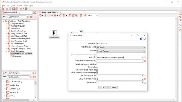The image size is (182, 102).
Task: Select the Single Stock Value editor tab
Action: pyautogui.click(x=49, y=12)
